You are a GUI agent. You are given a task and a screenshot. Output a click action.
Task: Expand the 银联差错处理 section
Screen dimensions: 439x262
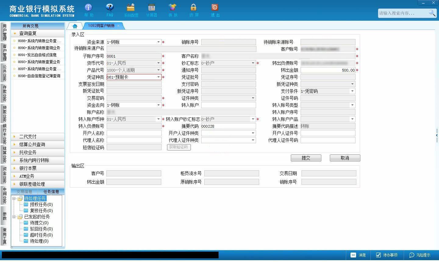[x=38, y=184]
